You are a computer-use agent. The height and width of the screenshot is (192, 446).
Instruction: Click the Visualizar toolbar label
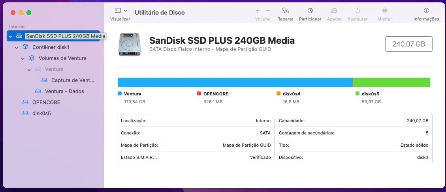(x=120, y=19)
